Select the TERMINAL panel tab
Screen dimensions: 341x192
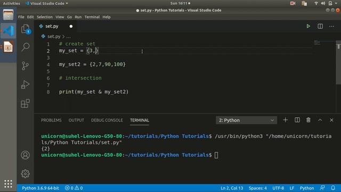pyautogui.click(x=140, y=120)
